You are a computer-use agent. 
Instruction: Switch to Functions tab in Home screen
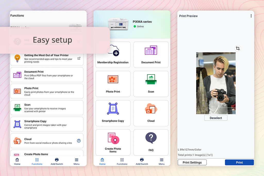[x=122, y=162]
